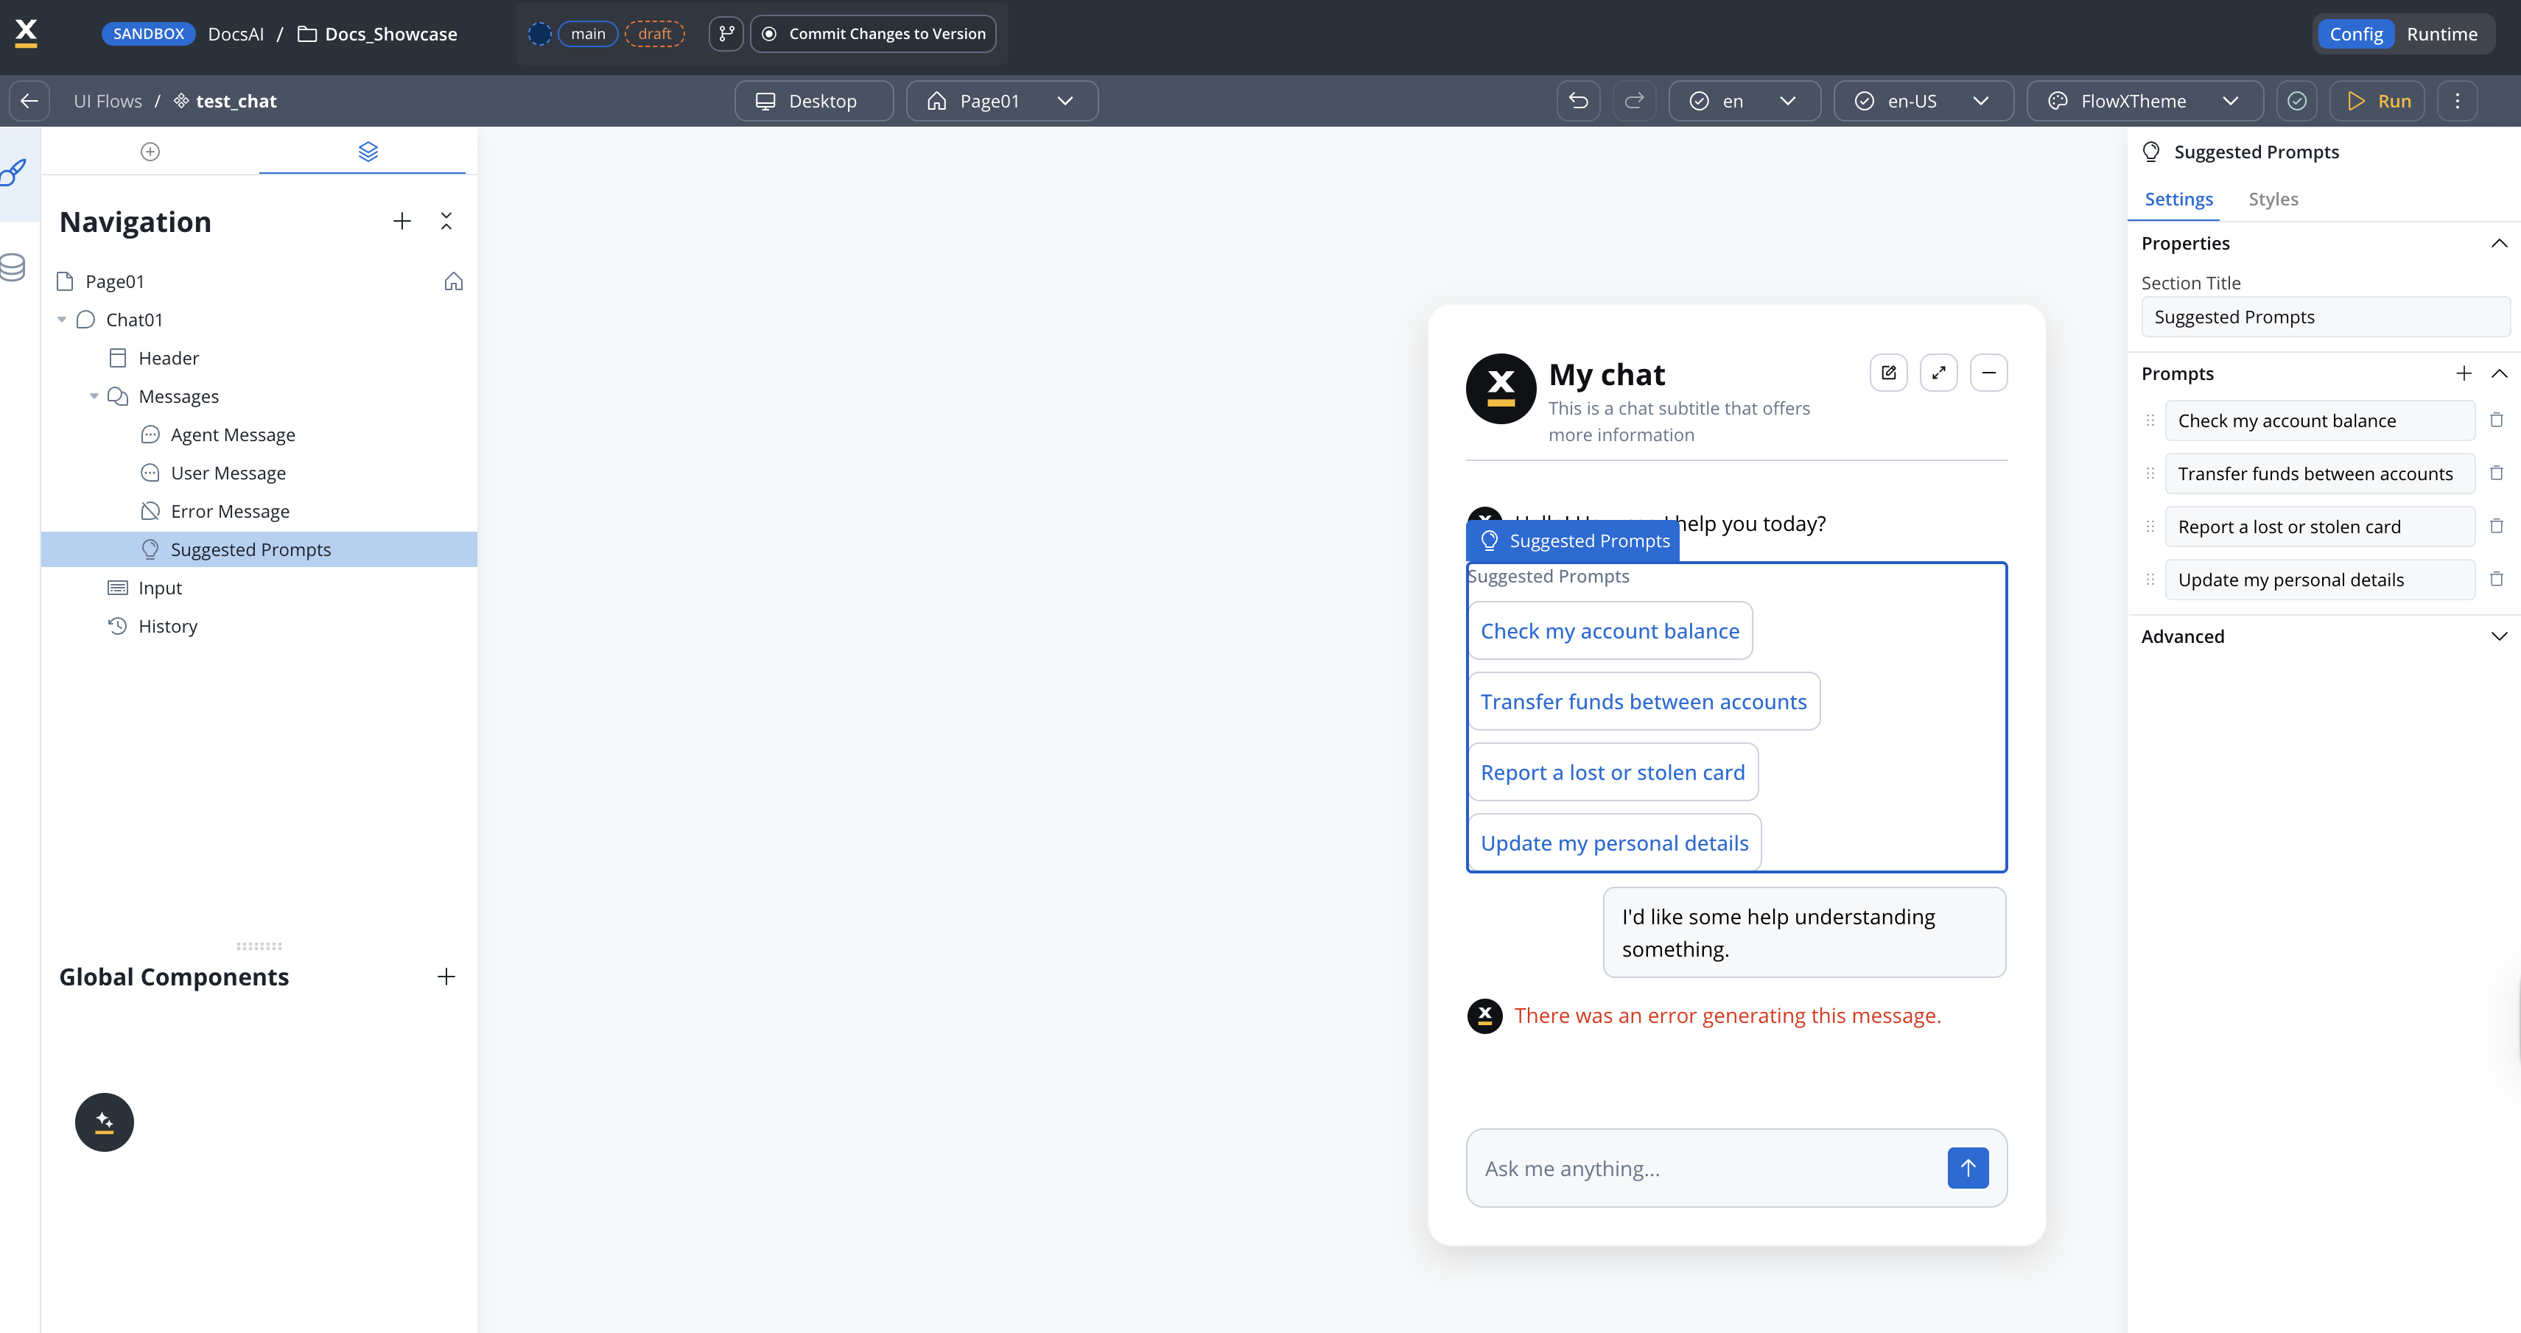Image resolution: width=2521 pixels, height=1333 pixels.
Task: Expand the Advanced section
Action: (x=2498, y=636)
